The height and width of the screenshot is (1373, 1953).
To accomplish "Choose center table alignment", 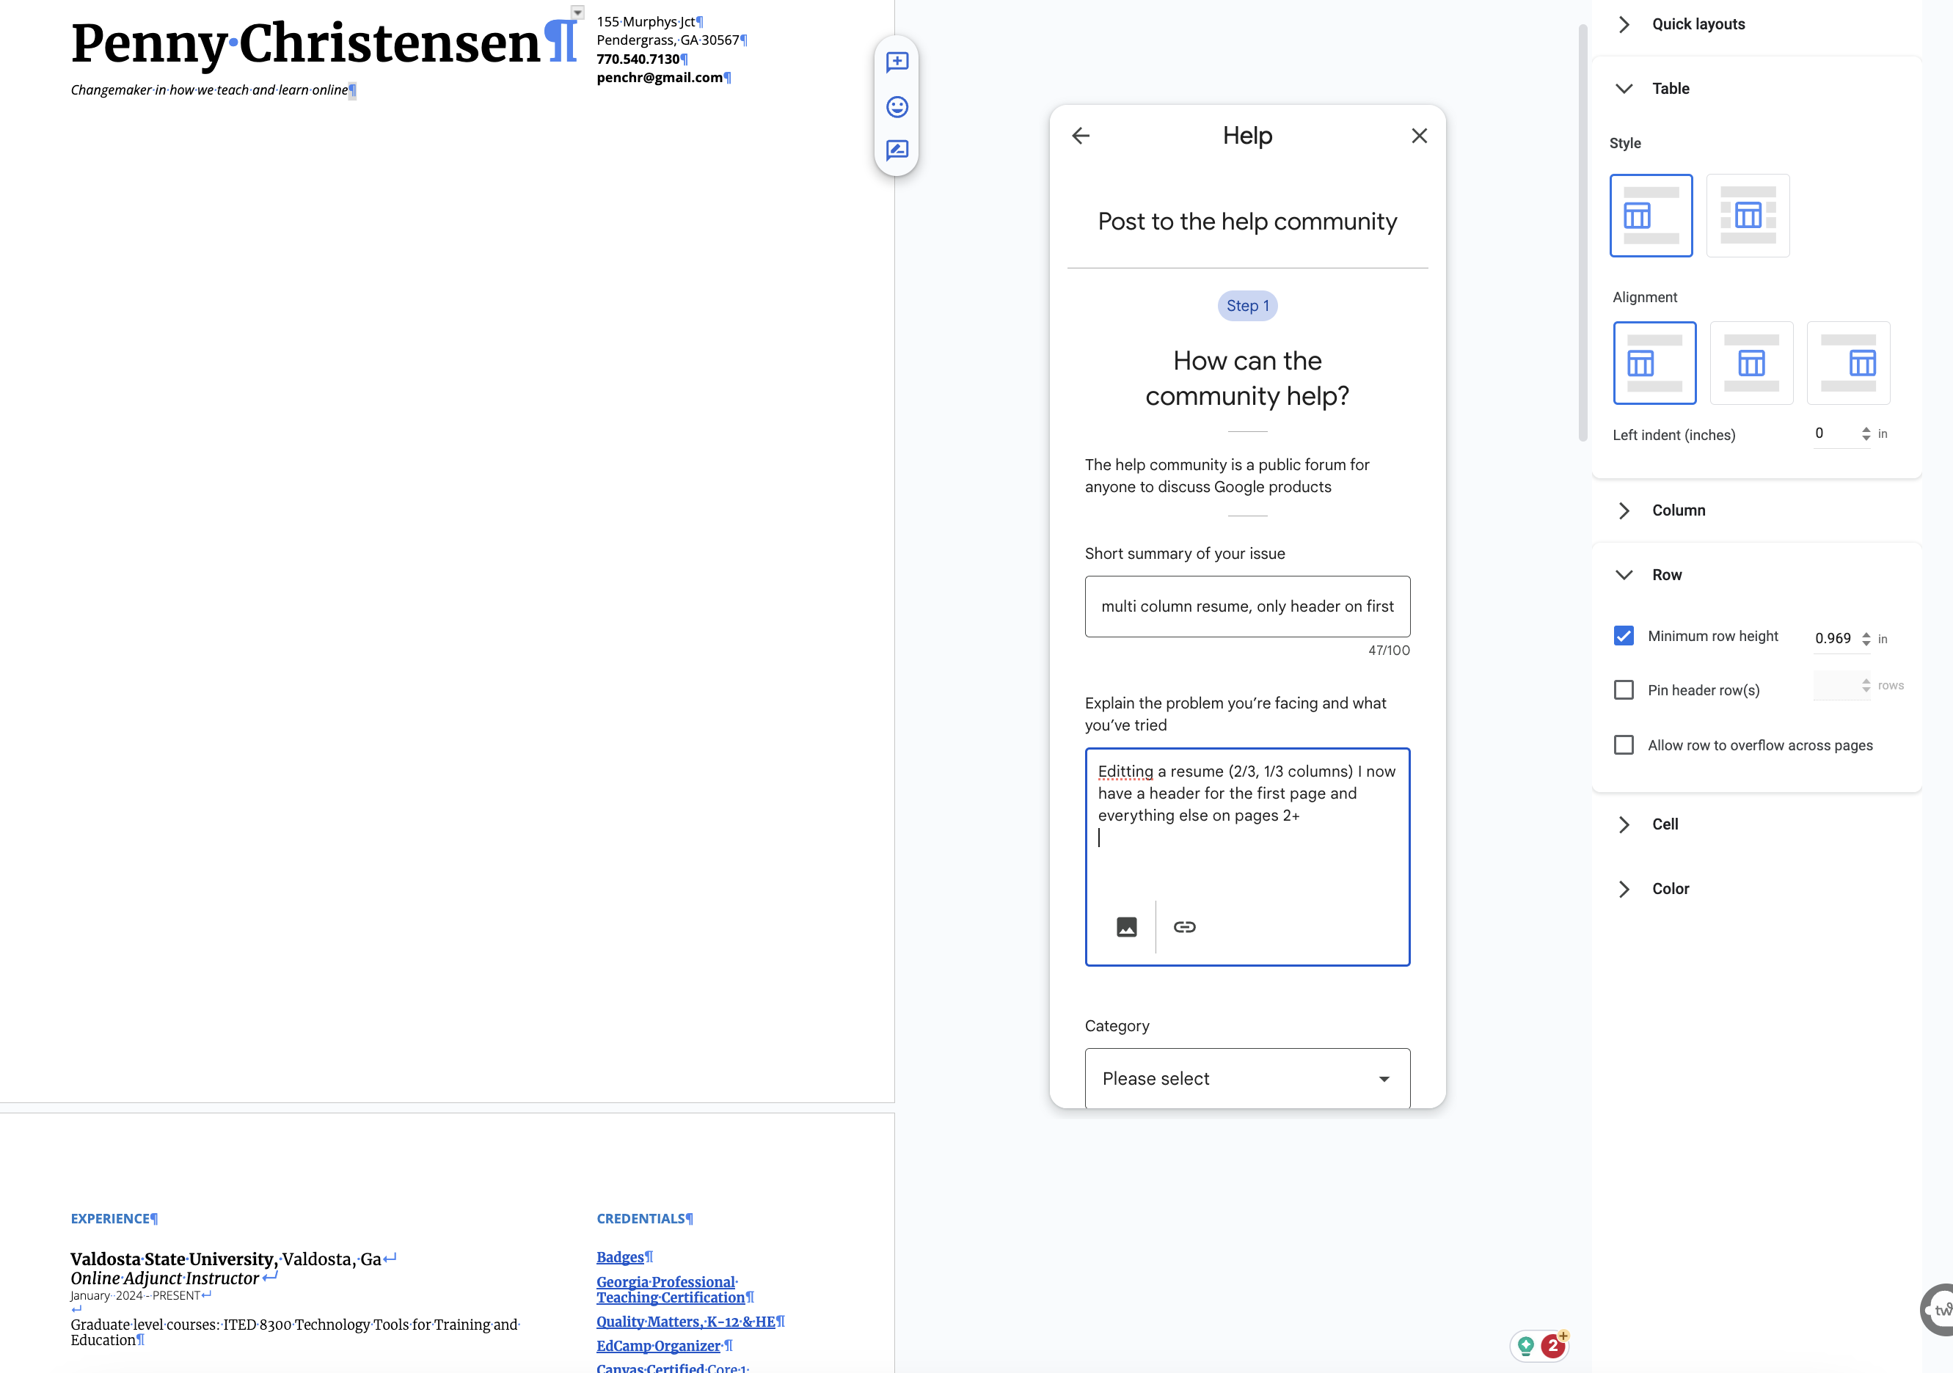I will (1751, 363).
